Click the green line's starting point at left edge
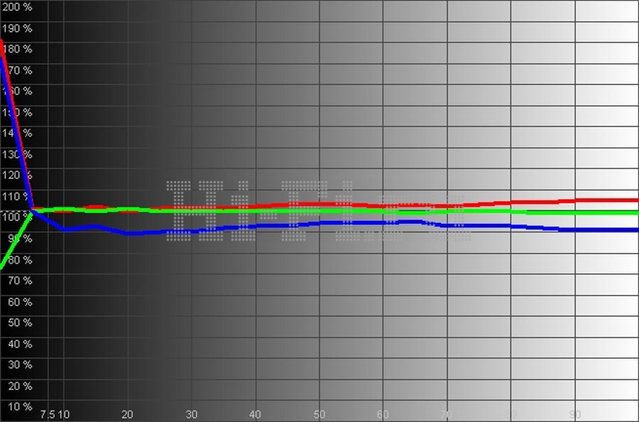The height and width of the screenshot is (422, 639). 2,266
